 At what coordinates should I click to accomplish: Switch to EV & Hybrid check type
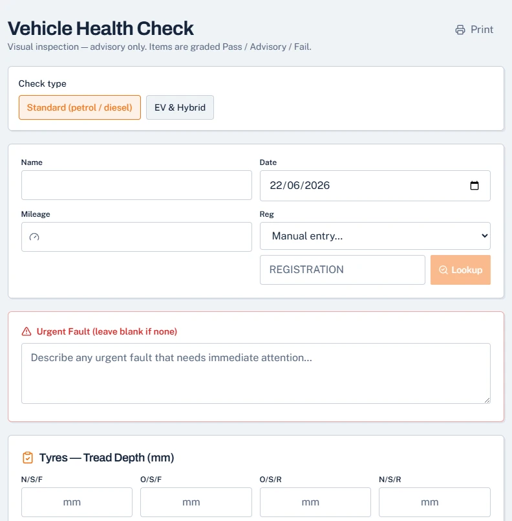click(180, 107)
